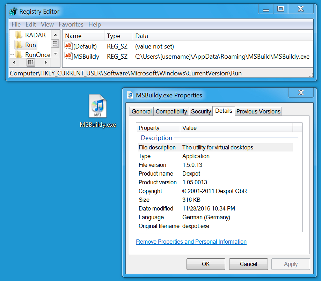Sort by the Data column header
This screenshot has height=281, width=321.
141,36
